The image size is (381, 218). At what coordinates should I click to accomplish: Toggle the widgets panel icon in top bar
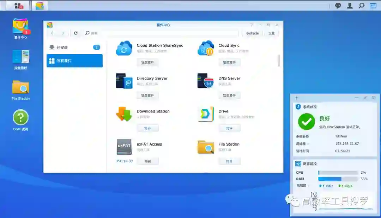[373, 6]
